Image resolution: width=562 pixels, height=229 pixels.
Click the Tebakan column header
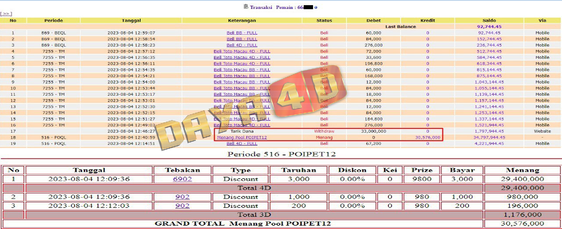(x=182, y=170)
